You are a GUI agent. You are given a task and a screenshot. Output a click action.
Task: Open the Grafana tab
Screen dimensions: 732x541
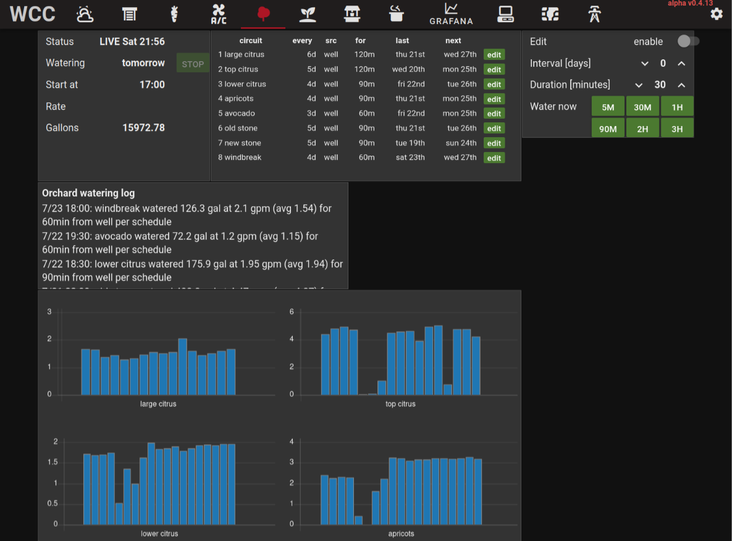coord(451,14)
